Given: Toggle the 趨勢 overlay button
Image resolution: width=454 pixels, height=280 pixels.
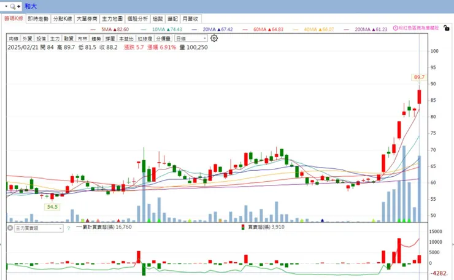Looking at the screenshot, I should point(96,39).
